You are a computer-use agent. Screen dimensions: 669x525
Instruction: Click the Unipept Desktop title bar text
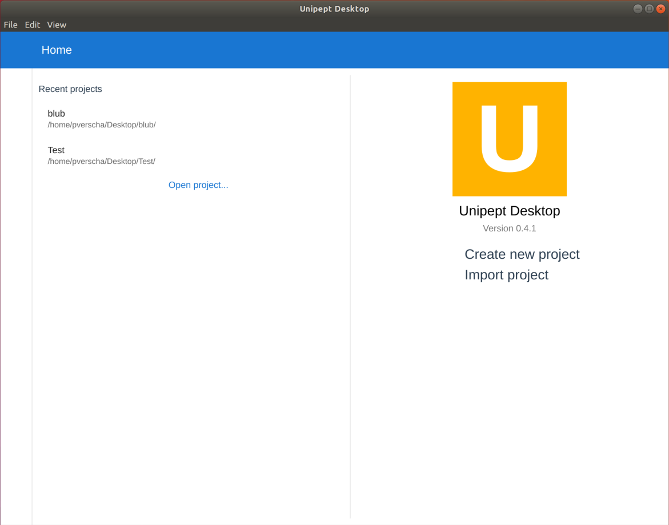tap(334, 9)
